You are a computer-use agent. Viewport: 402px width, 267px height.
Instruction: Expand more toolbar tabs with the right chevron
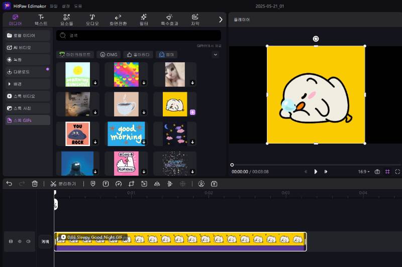(x=221, y=20)
